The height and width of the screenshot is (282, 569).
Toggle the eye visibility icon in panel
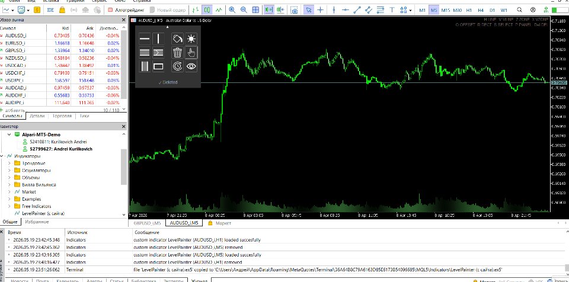[x=191, y=66]
